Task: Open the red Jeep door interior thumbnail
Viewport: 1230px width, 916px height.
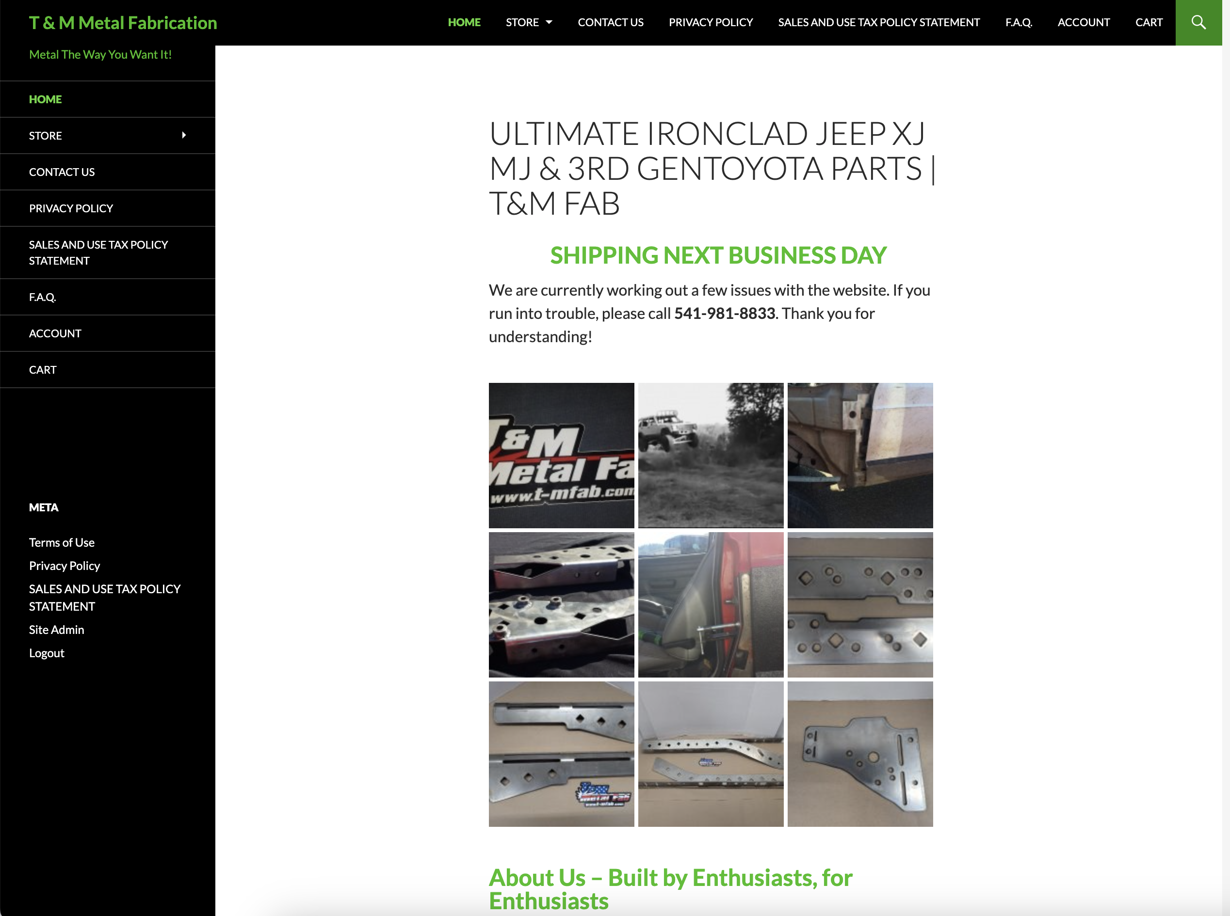Action: (711, 605)
